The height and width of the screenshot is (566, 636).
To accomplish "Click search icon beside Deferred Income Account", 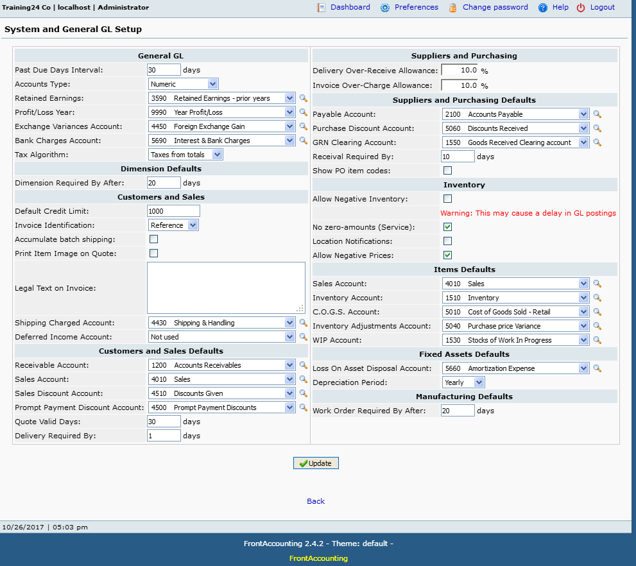I will tap(303, 337).
